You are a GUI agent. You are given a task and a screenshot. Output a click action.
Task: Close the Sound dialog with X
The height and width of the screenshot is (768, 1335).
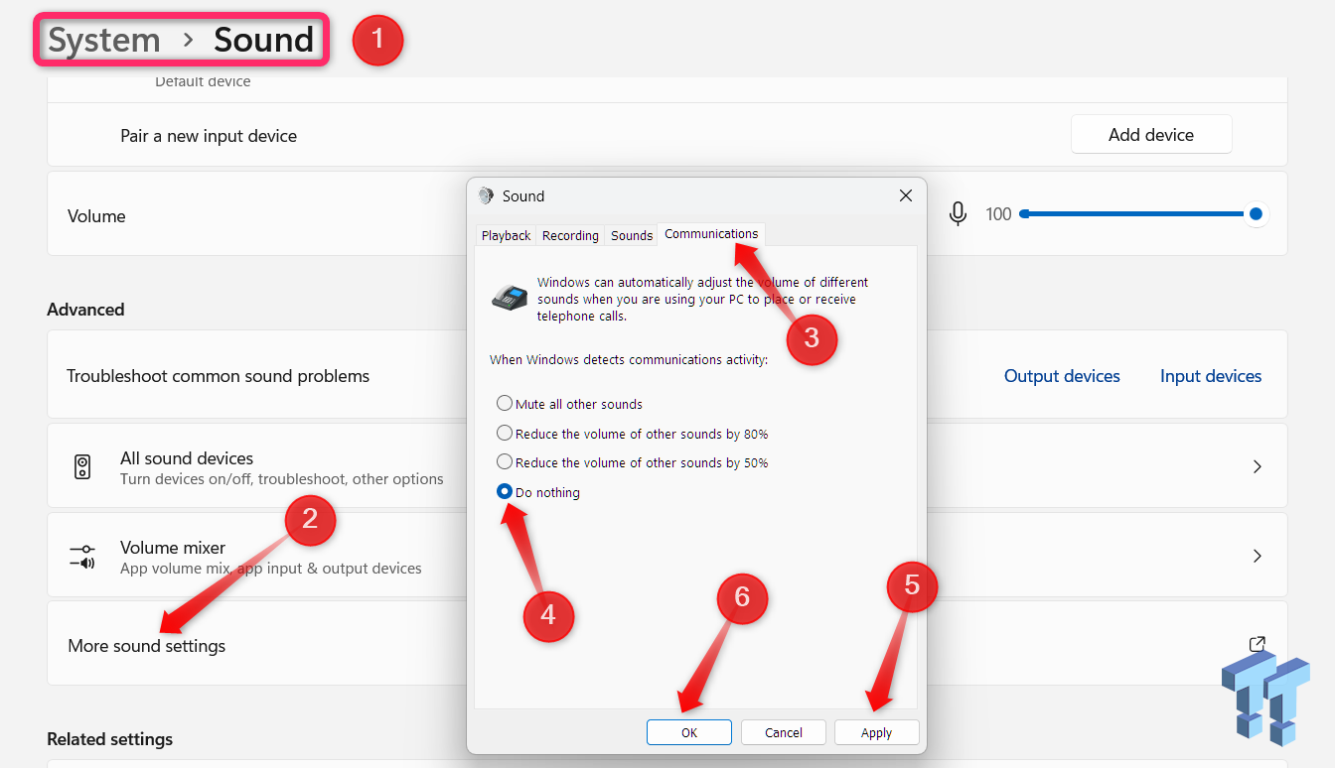click(905, 195)
